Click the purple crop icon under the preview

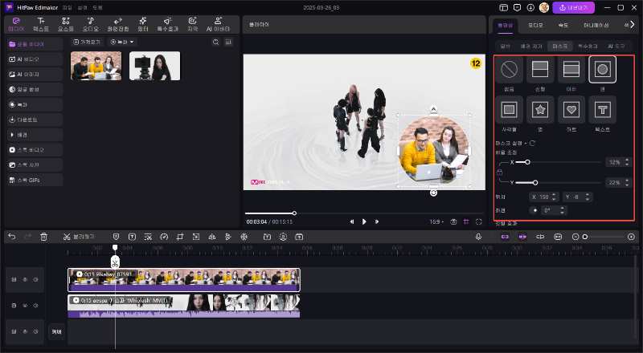pos(466,221)
